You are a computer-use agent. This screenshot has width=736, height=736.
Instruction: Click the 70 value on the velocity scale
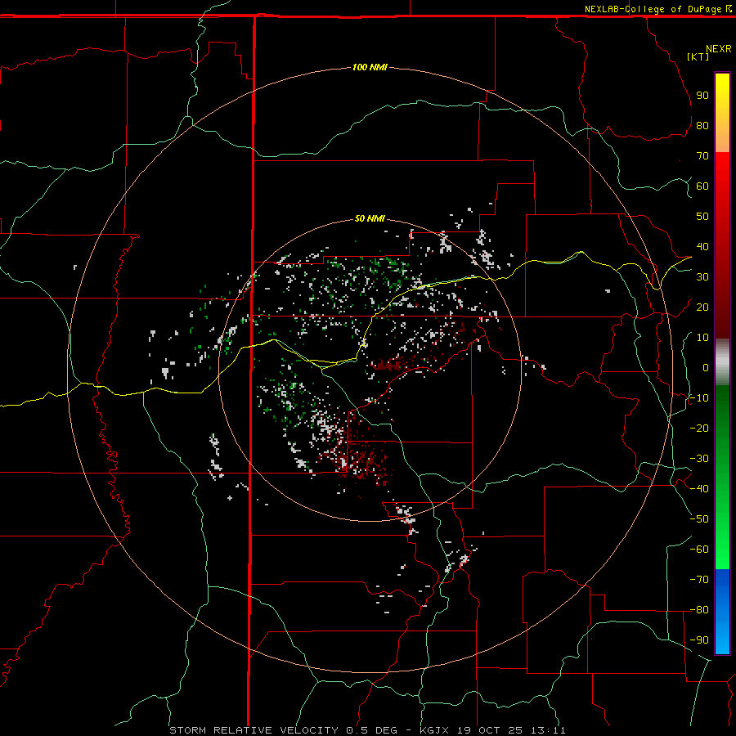(702, 156)
